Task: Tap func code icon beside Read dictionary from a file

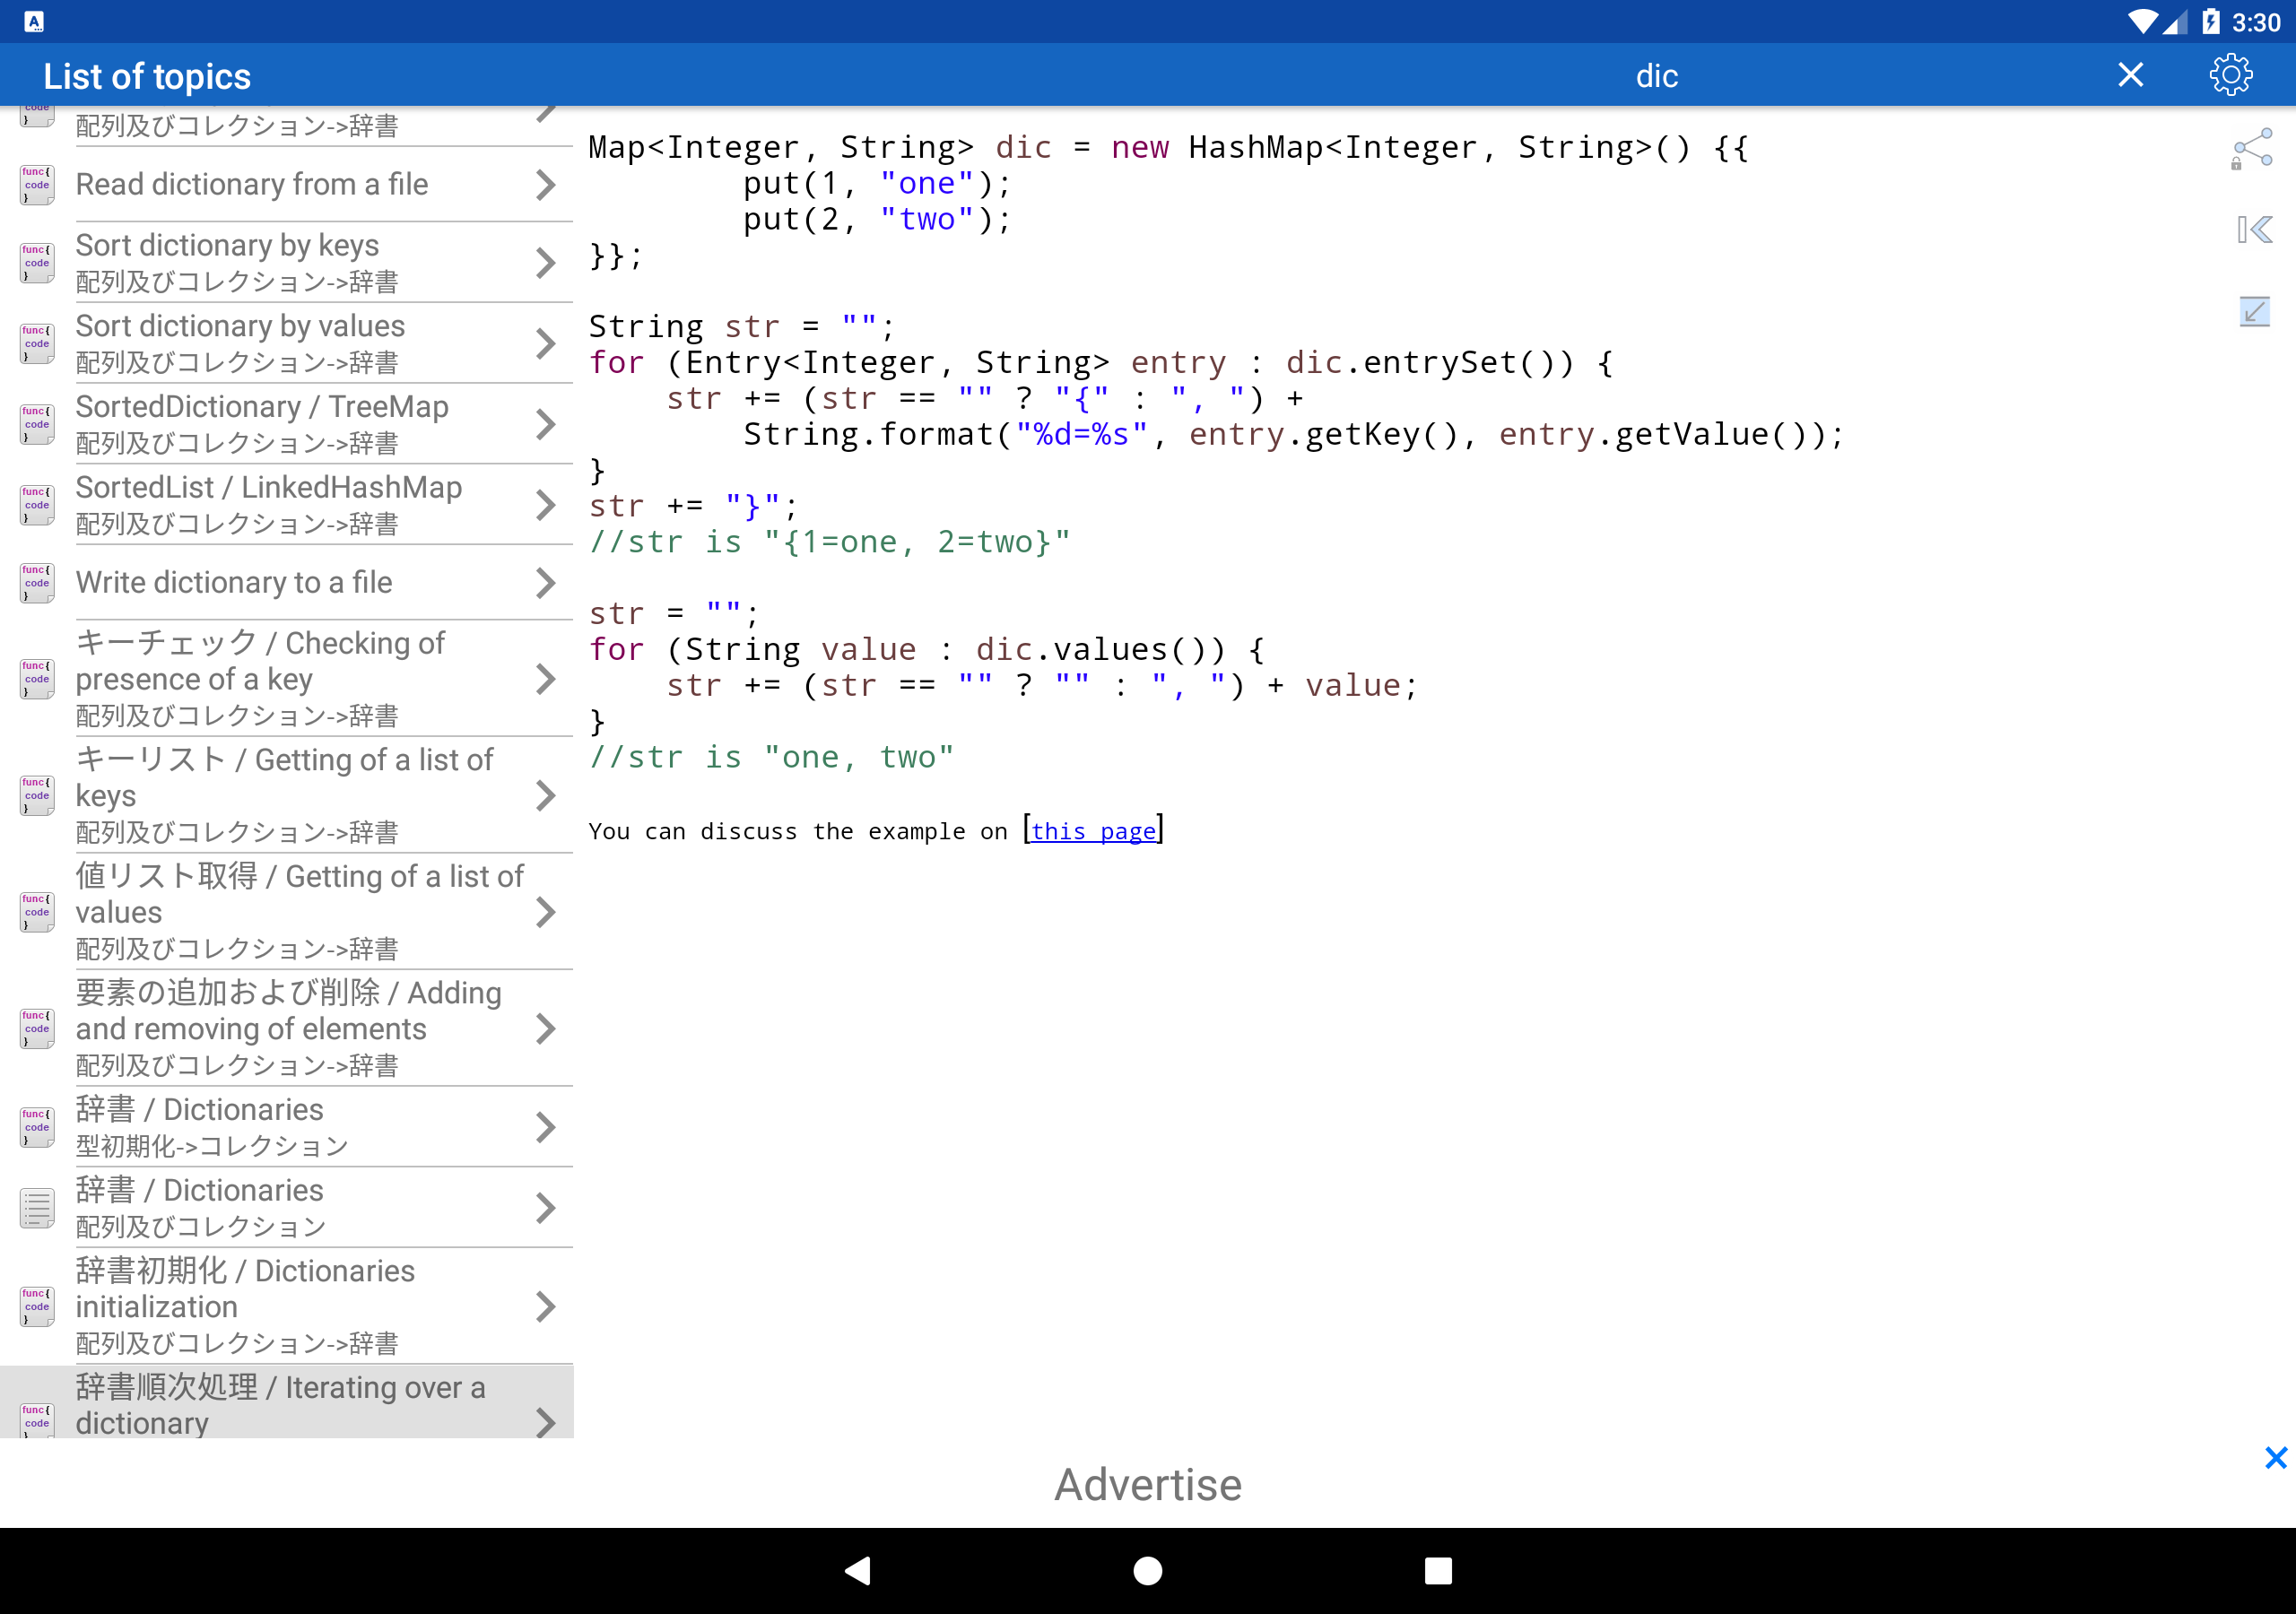Action: (37, 185)
